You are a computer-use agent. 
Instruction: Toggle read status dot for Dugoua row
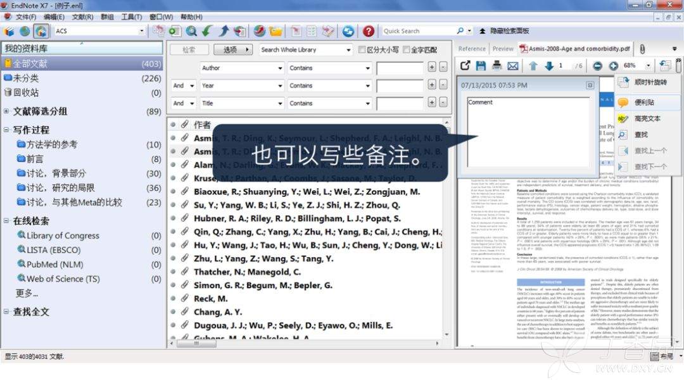pyautogui.click(x=173, y=325)
